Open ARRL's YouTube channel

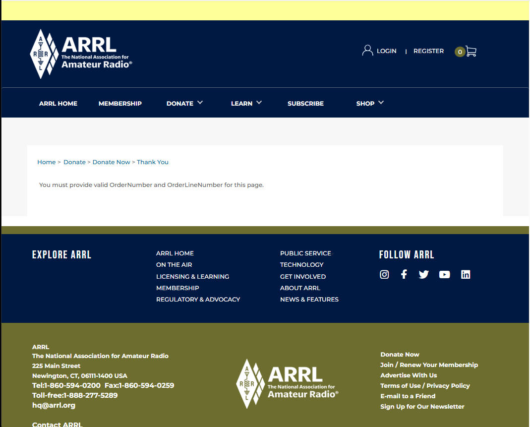tap(445, 274)
